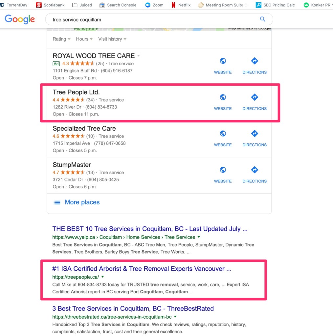Open 'THE BEST 10 Tree Services in Coquitlam' result

tap(150, 229)
